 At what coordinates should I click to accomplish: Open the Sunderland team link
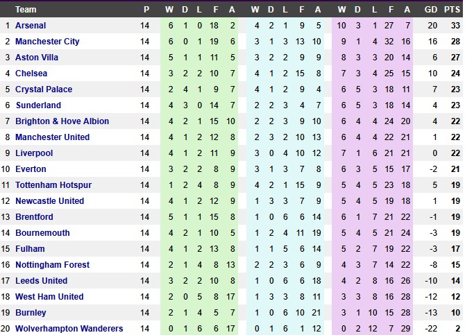coord(38,105)
